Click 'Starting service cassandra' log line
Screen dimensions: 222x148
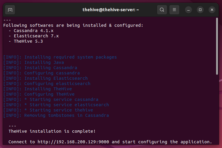pos(51,99)
